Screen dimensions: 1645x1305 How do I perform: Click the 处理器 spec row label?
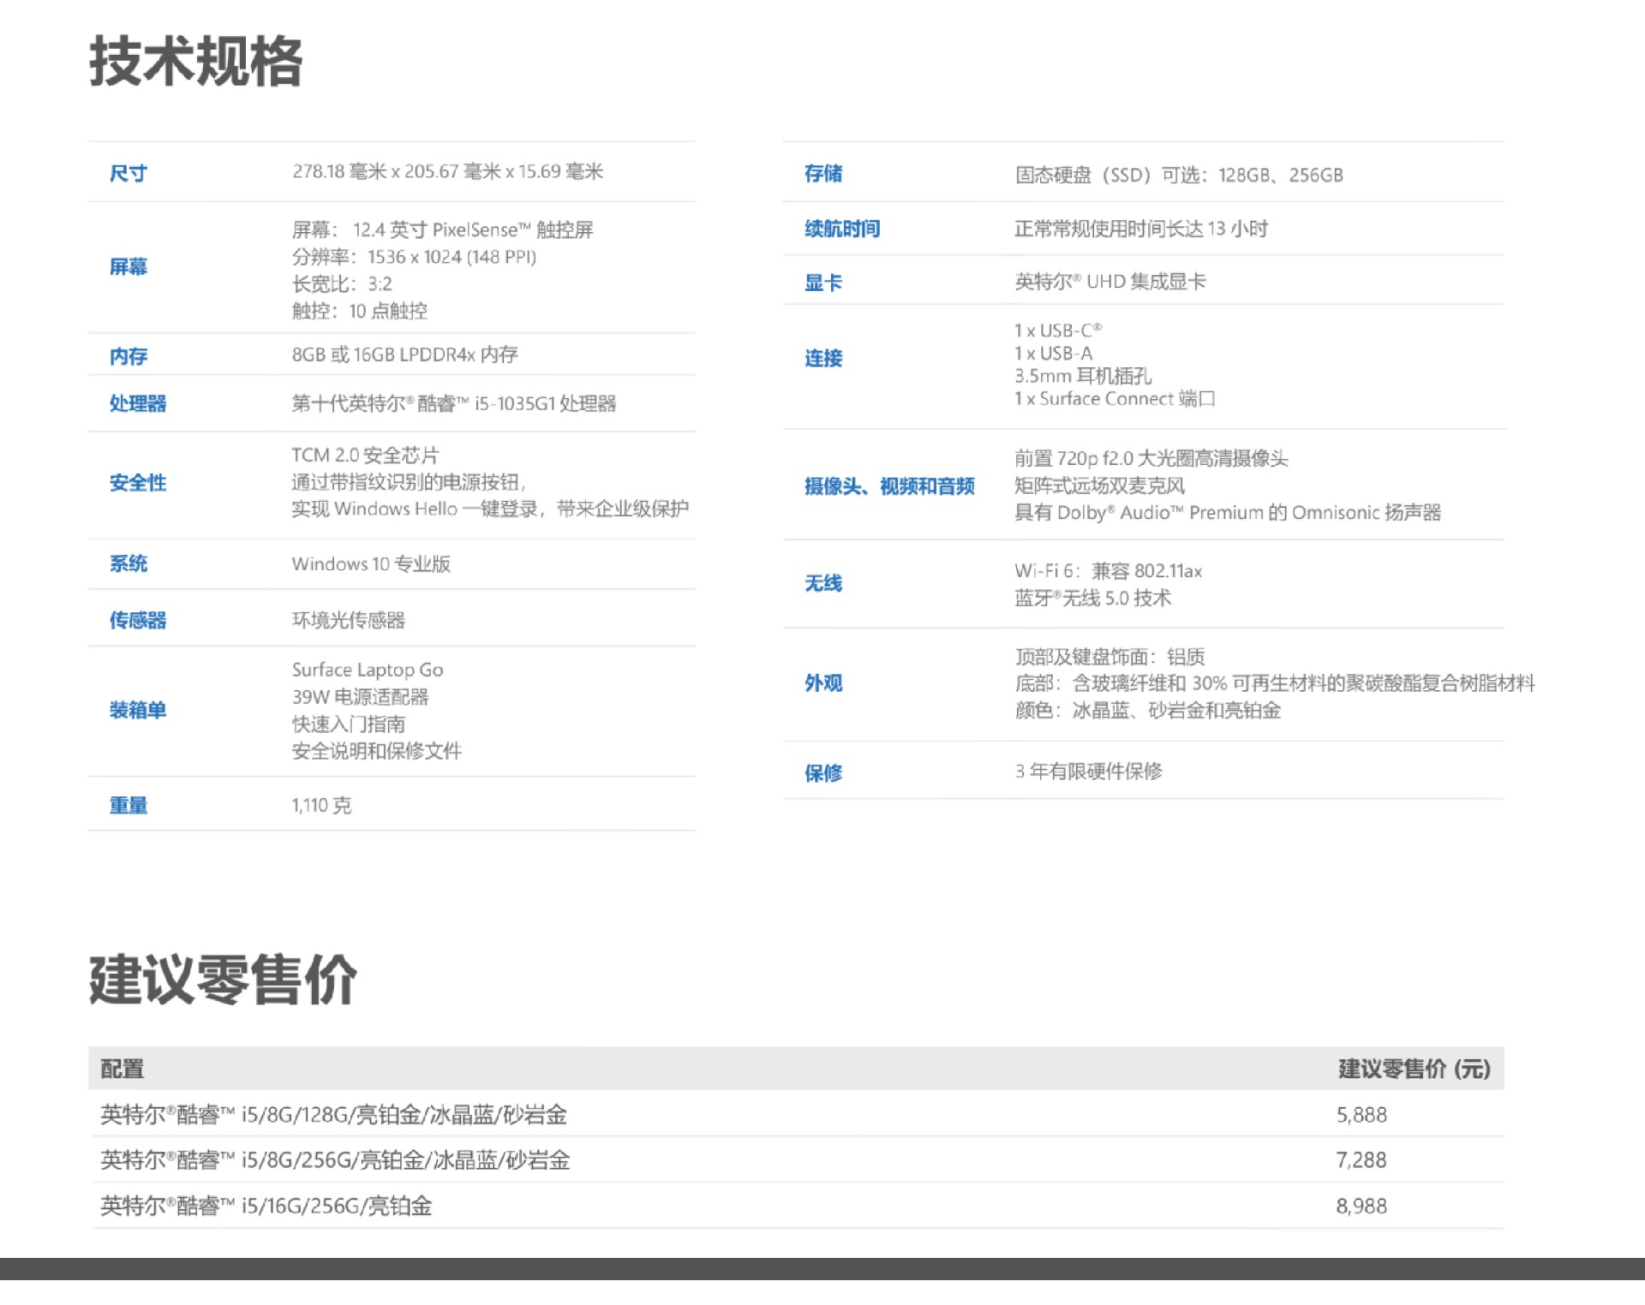[x=138, y=403]
